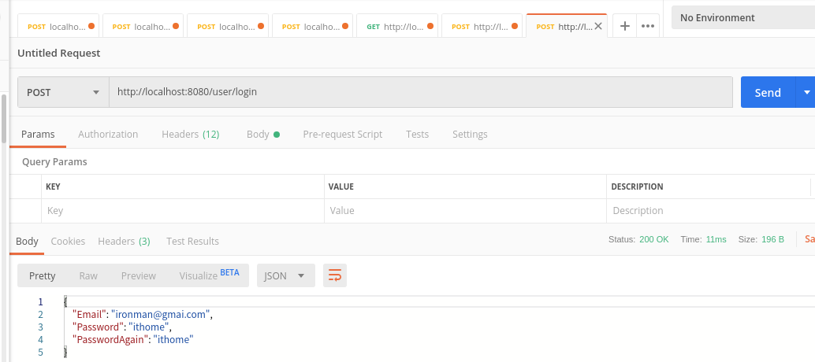Switch response view to Raw
The image size is (815, 362).
click(88, 275)
